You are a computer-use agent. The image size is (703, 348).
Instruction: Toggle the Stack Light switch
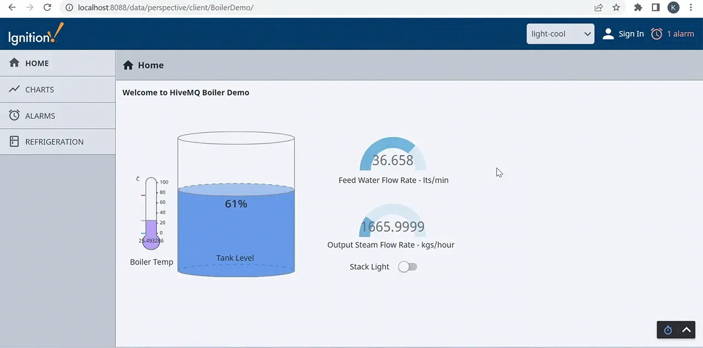click(408, 267)
